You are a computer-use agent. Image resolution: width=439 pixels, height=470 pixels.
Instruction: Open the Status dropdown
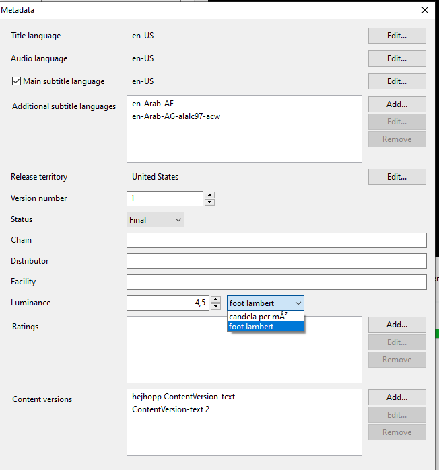click(x=156, y=220)
